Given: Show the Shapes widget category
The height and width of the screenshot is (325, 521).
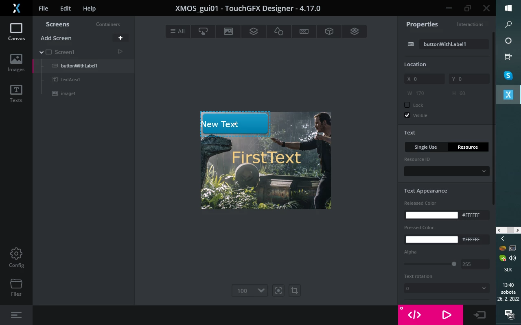Looking at the screenshot, I should [x=279, y=31].
